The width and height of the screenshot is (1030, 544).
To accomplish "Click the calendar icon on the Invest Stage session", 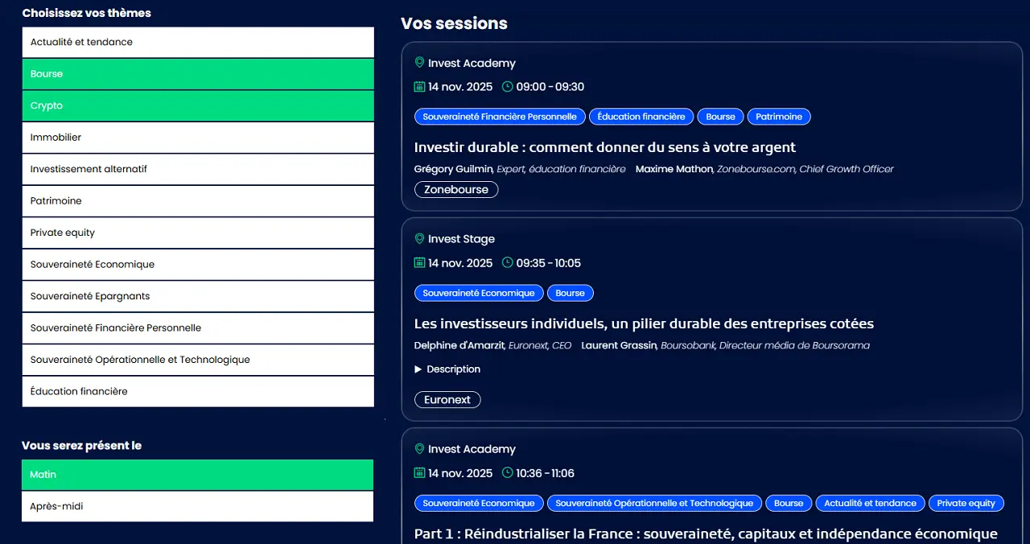I will [419, 262].
